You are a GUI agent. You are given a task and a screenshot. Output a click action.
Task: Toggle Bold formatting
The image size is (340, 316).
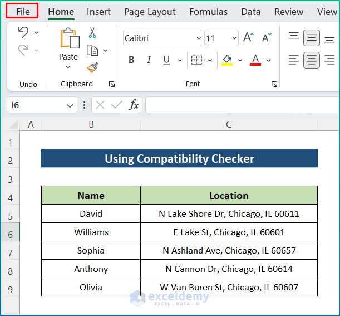click(x=131, y=60)
